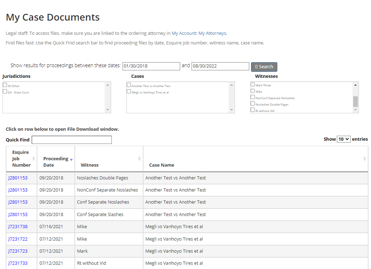Click into the Quick Find field
371x269 pixels.
72,140
